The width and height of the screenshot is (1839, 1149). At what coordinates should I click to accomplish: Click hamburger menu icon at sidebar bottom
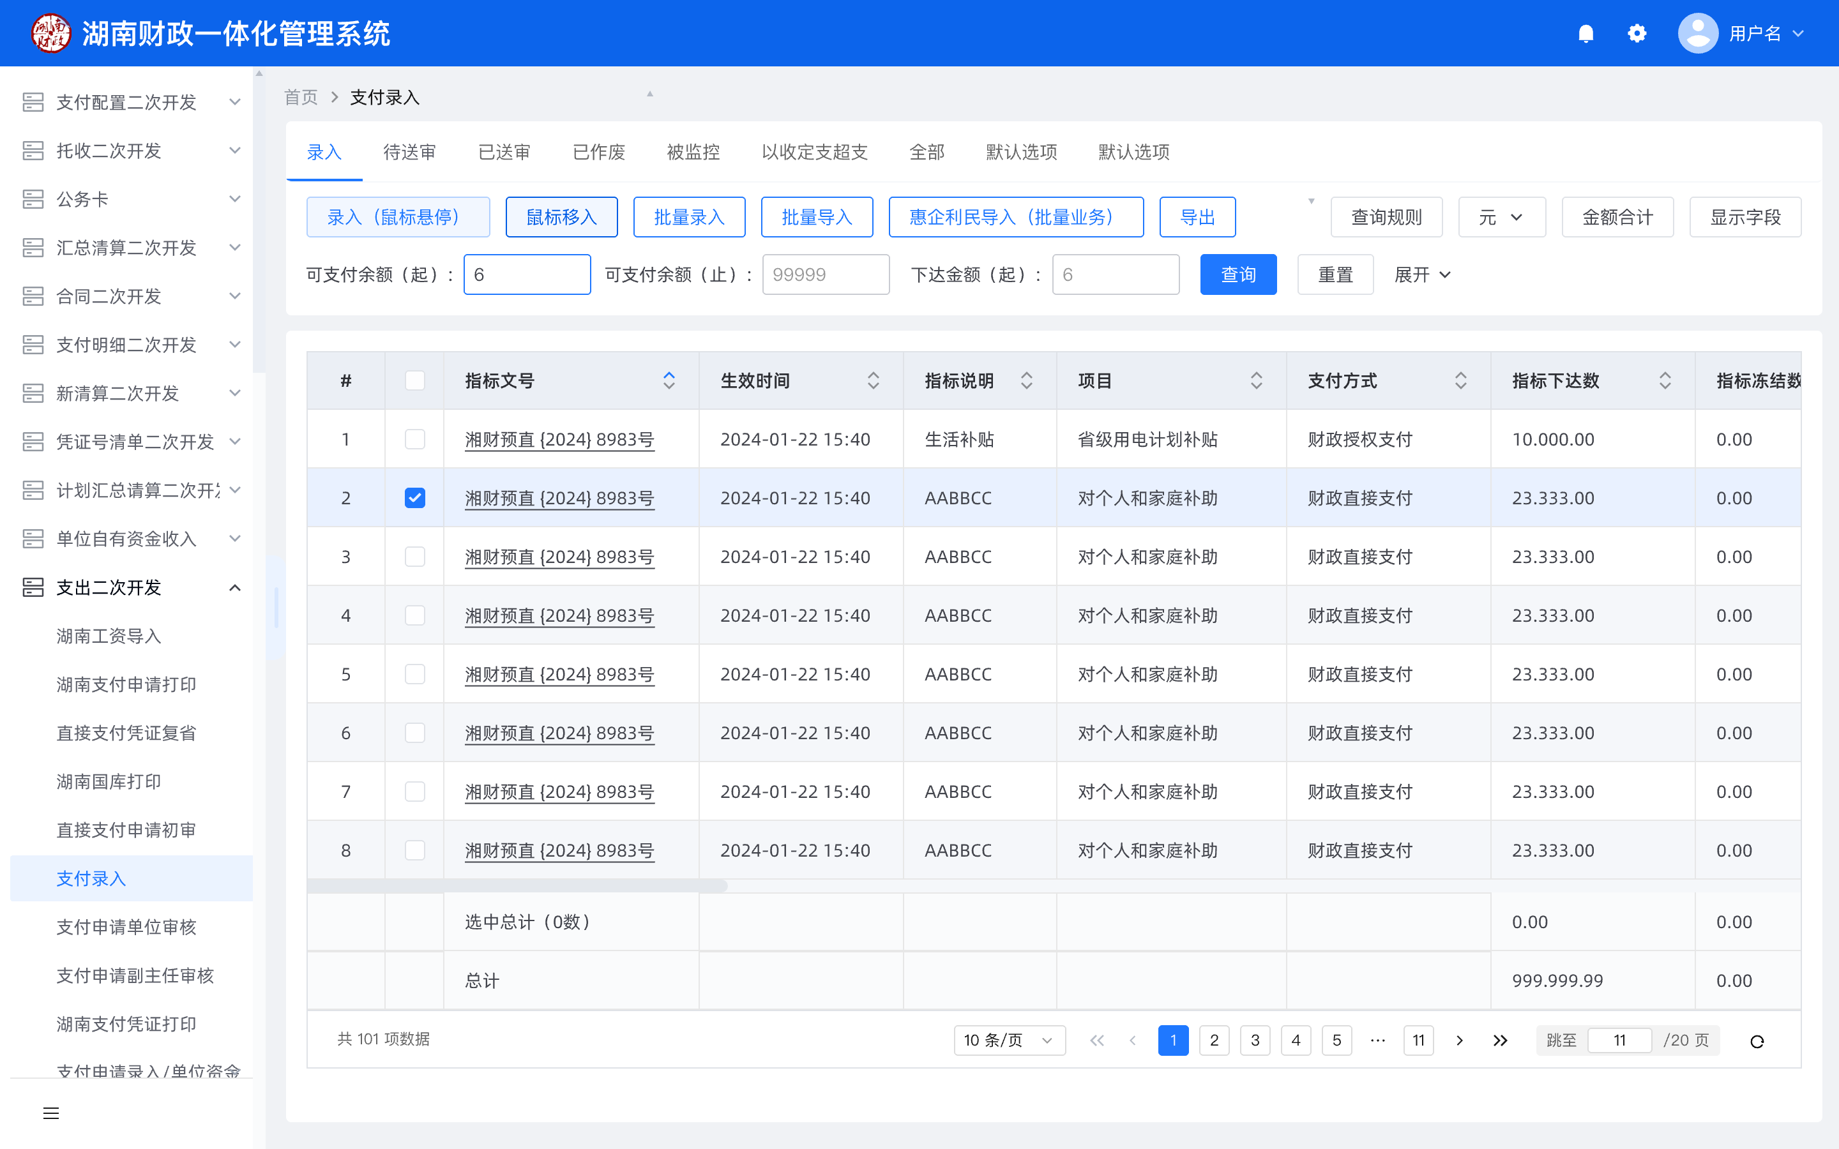tap(51, 1113)
